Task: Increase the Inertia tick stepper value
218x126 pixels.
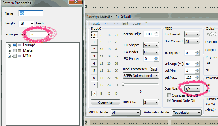Action: click(x=156, y=32)
